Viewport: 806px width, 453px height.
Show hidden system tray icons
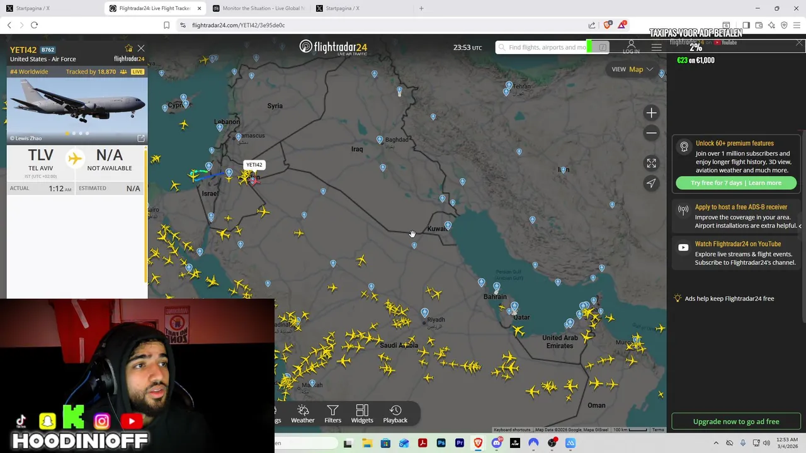coord(716,443)
